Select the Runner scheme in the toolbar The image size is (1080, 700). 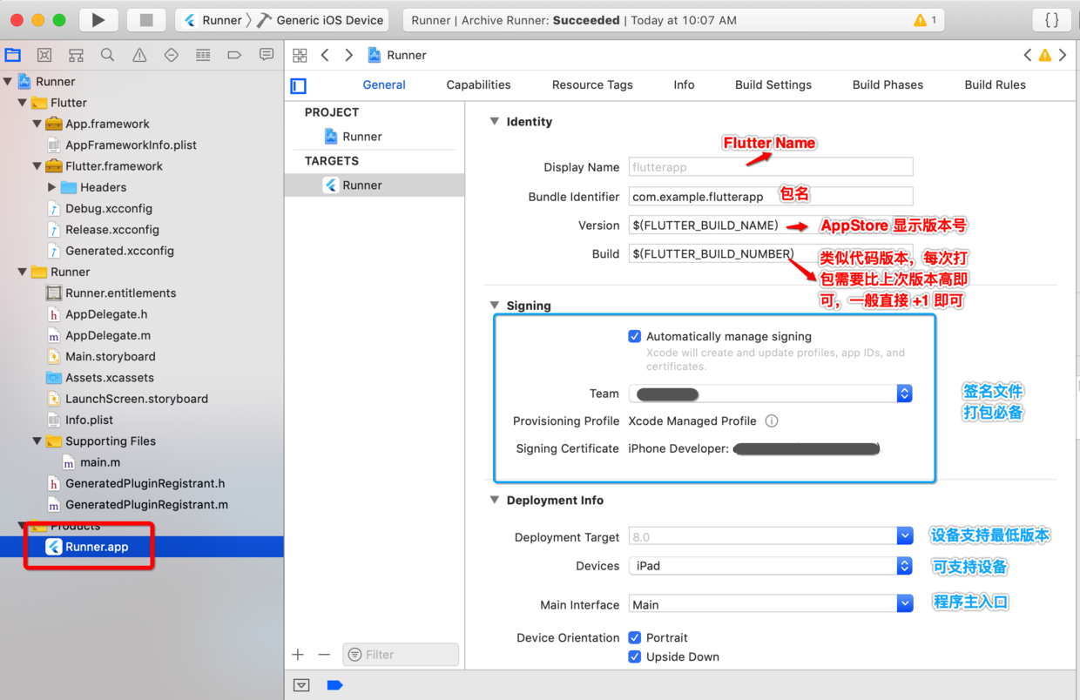[x=213, y=20]
